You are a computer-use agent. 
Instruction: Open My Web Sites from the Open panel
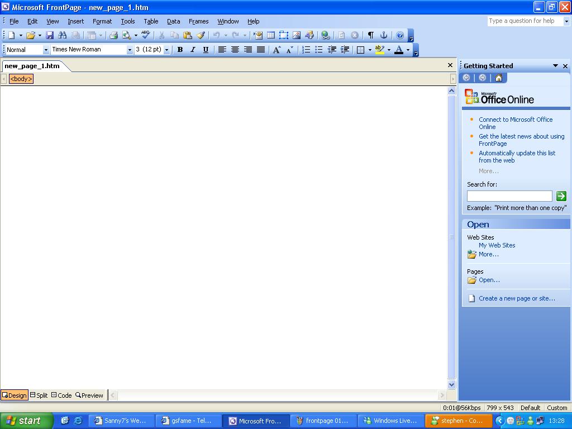(x=497, y=245)
